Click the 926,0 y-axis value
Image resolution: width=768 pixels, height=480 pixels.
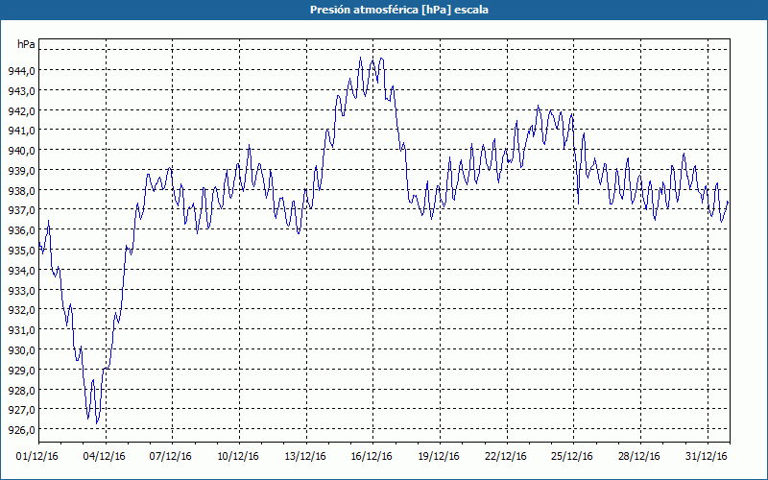tap(21, 430)
